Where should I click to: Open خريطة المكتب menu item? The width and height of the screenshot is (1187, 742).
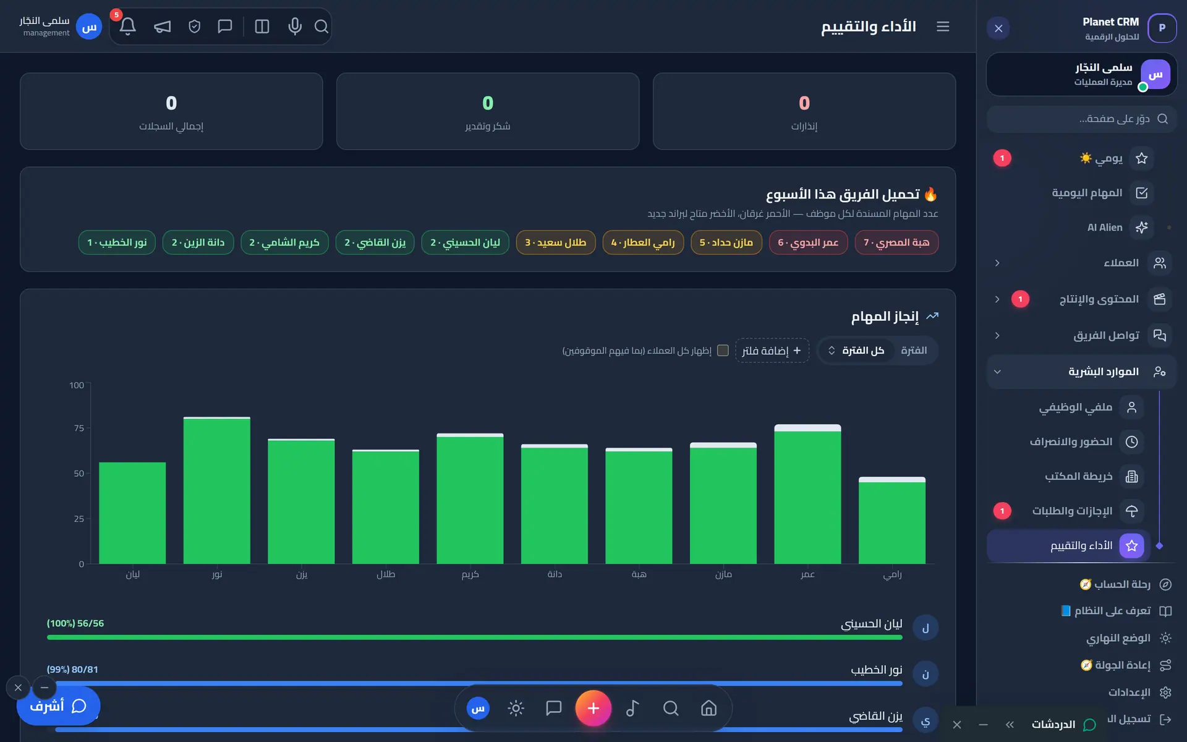[x=1069, y=476]
